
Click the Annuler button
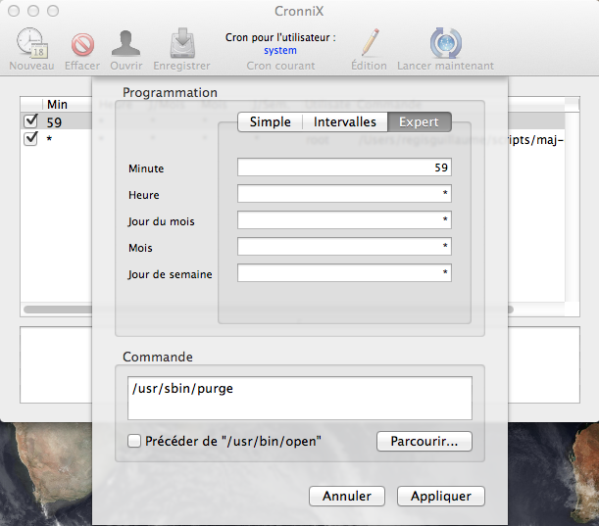coord(347,496)
